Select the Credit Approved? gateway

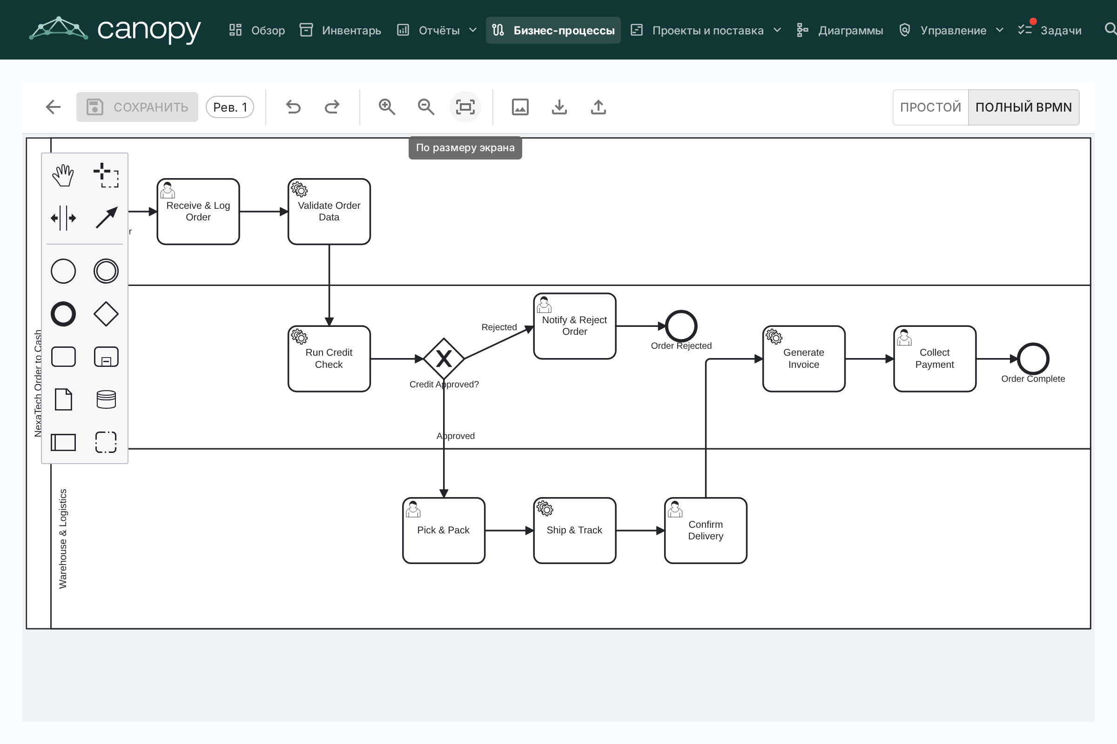(x=444, y=359)
